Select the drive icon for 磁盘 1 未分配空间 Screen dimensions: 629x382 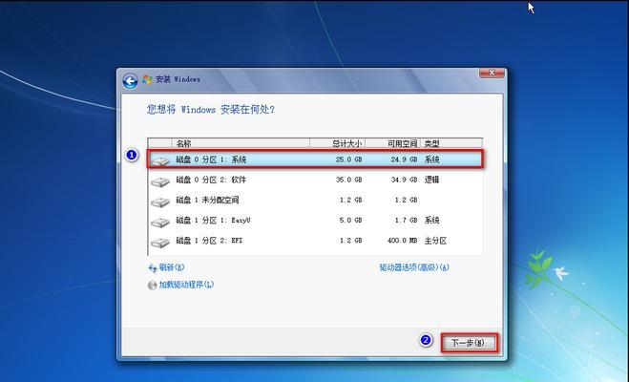pyautogui.click(x=160, y=202)
